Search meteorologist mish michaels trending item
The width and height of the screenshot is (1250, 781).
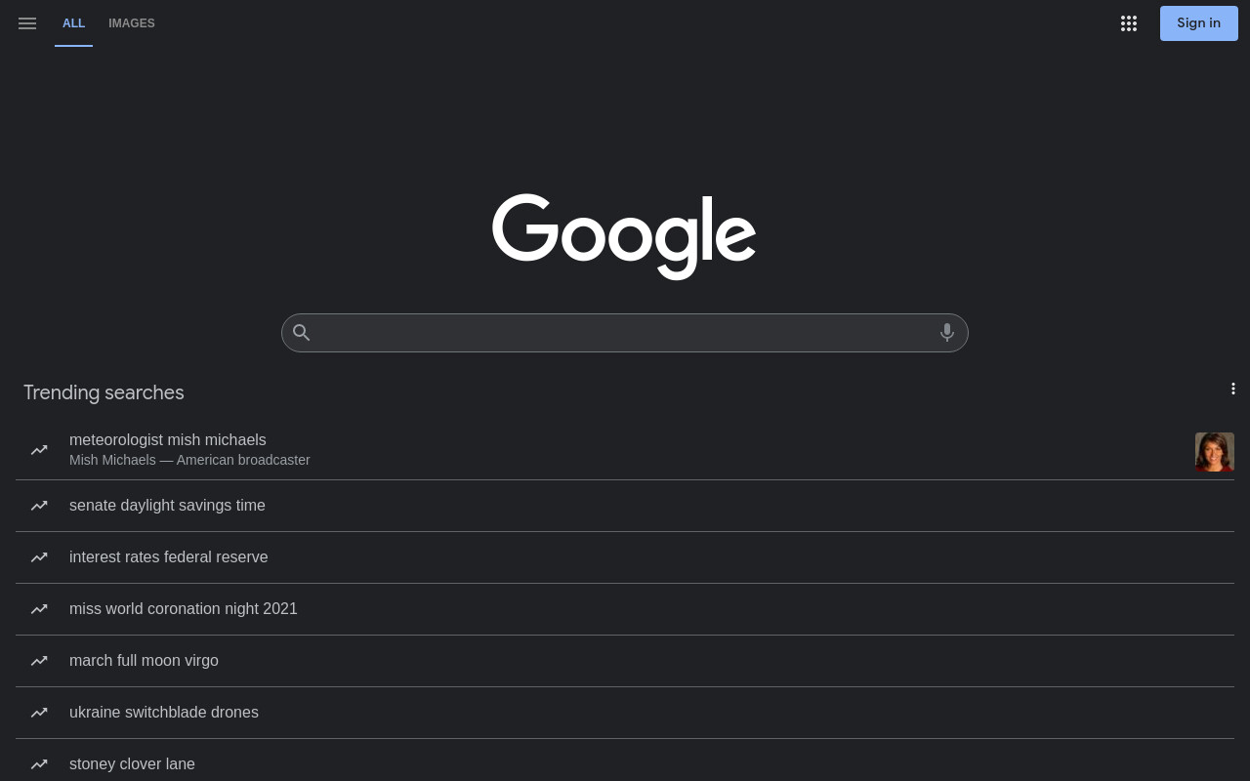tap(625, 450)
